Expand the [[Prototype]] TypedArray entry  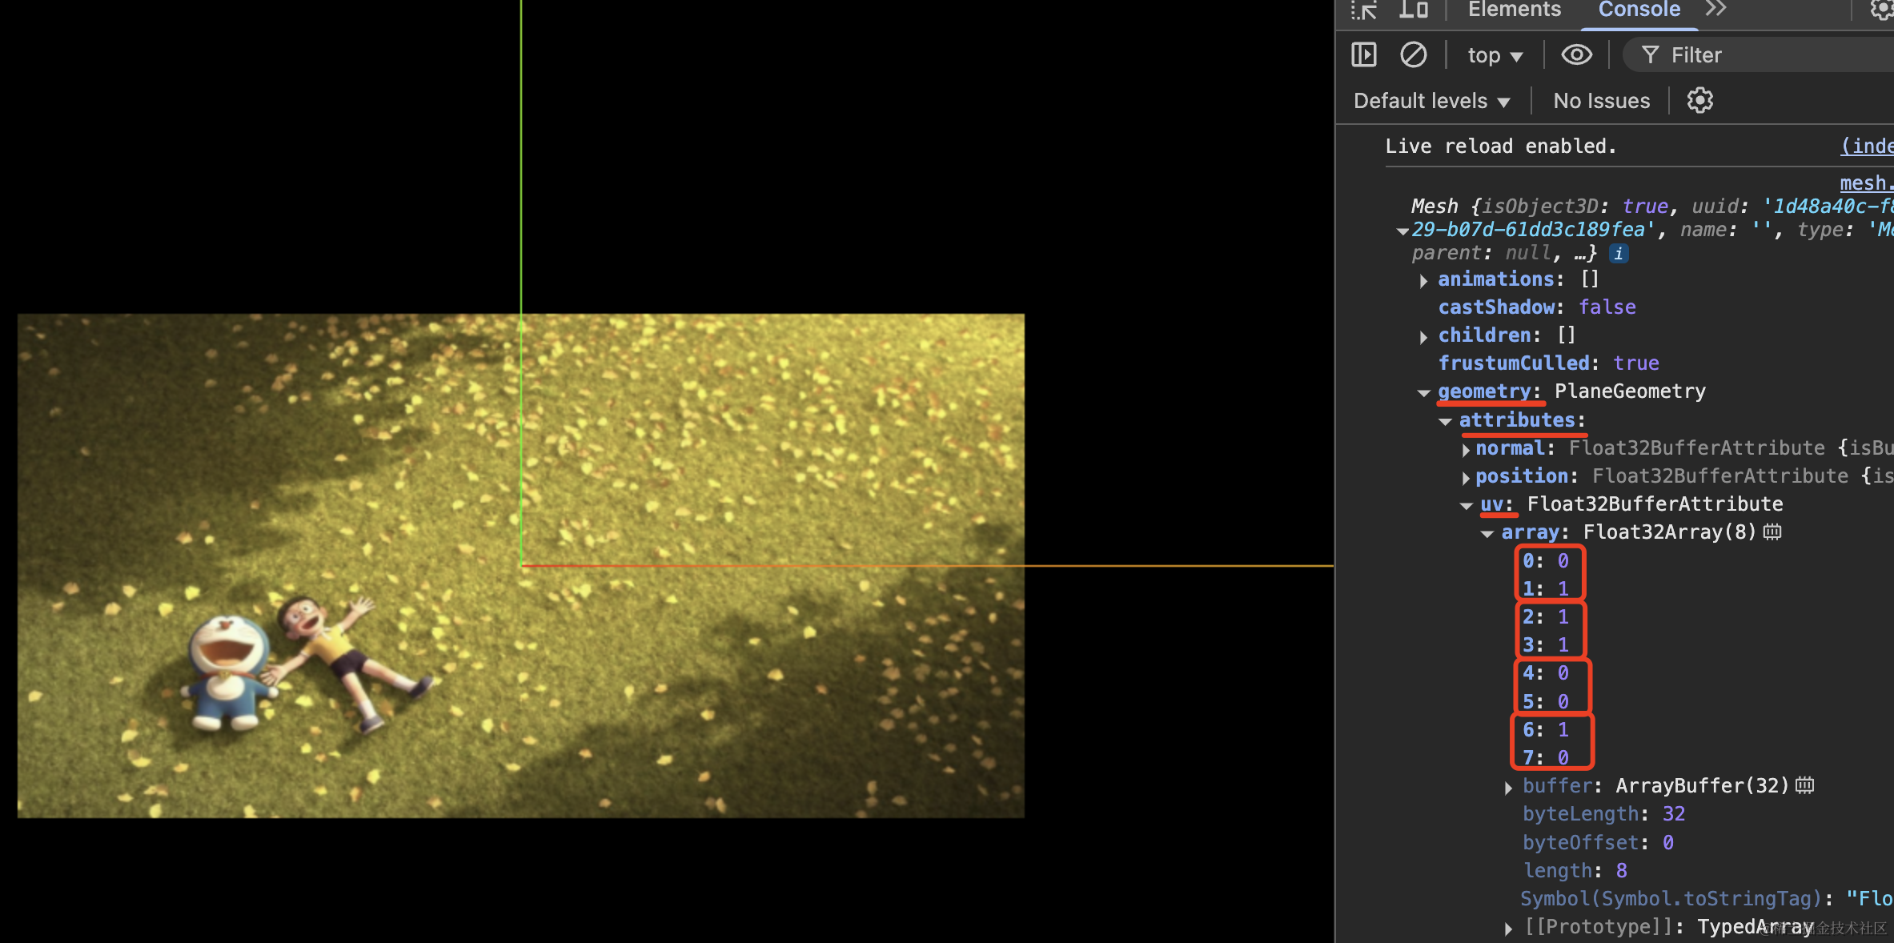click(x=1509, y=929)
